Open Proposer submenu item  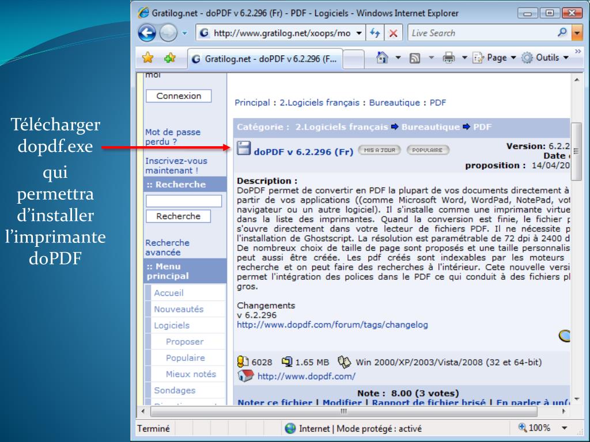185,342
